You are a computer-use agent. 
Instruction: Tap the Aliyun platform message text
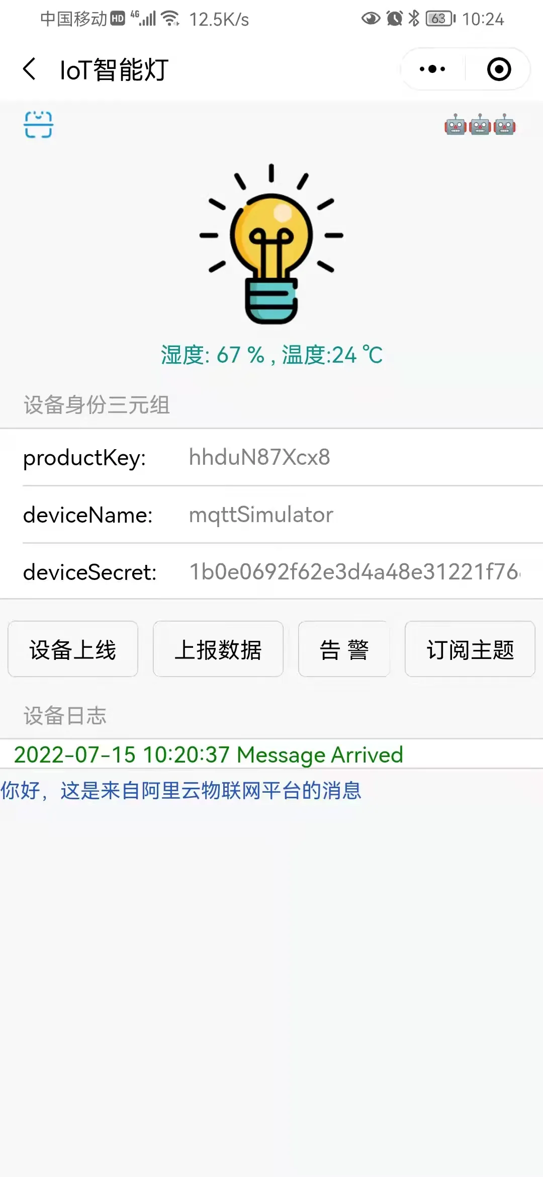point(181,790)
